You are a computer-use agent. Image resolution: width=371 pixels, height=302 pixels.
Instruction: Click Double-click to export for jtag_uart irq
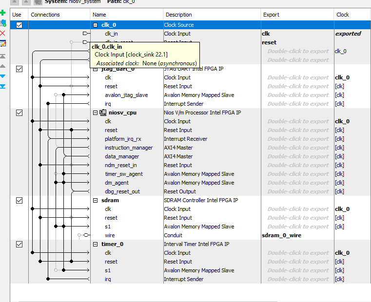click(x=297, y=104)
